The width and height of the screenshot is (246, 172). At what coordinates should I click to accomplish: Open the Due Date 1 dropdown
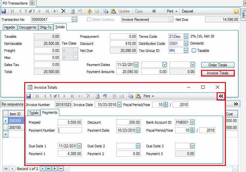click(x=79, y=146)
